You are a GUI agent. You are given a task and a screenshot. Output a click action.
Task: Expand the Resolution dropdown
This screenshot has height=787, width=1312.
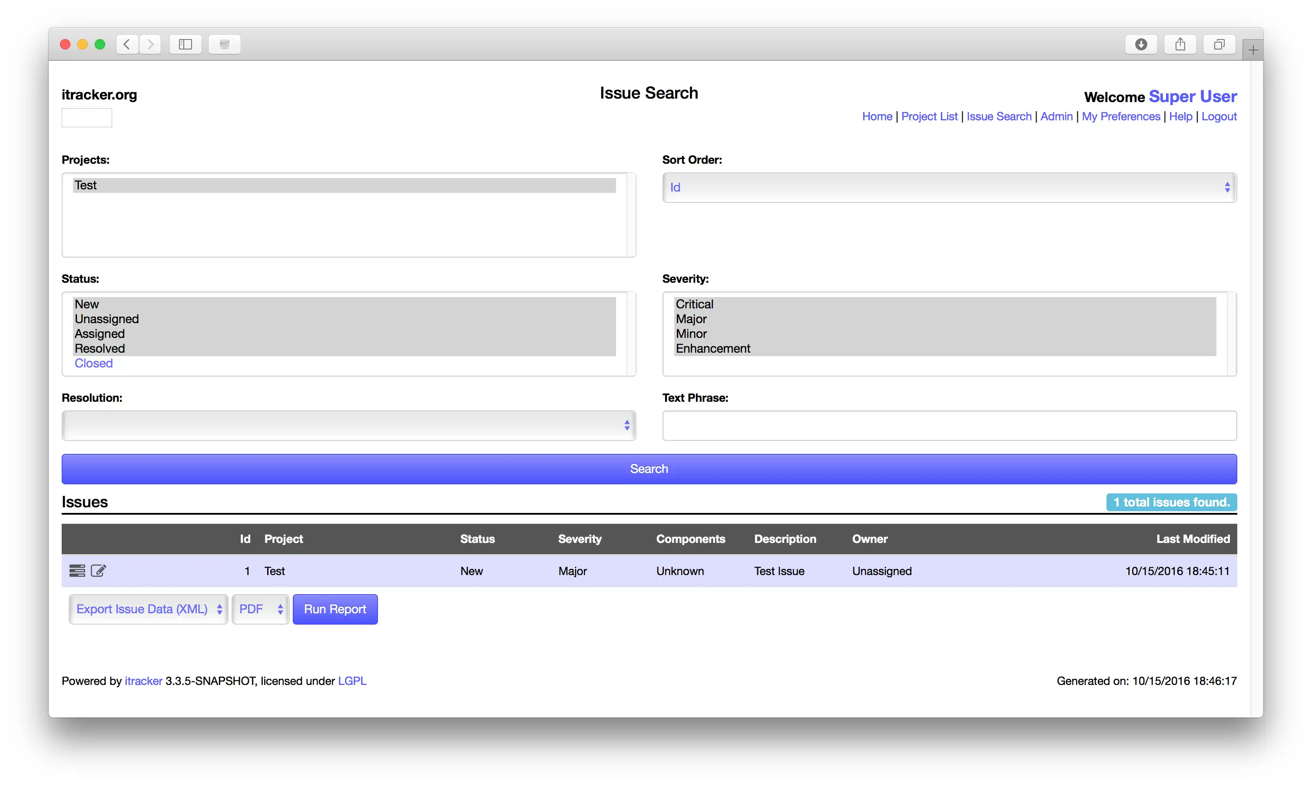pos(348,425)
